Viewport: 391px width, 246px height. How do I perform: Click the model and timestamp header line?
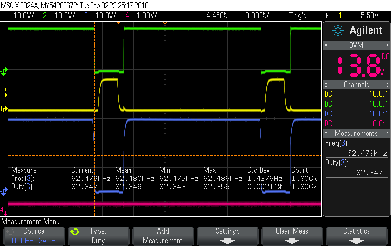pyautogui.click(x=75, y=5)
